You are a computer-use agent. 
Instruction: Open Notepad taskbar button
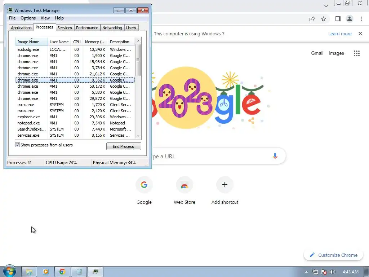point(79,272)
